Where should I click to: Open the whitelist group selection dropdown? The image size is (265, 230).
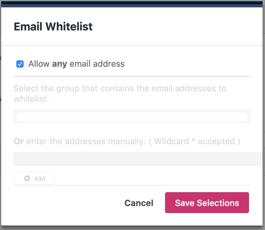pos(132,117)
